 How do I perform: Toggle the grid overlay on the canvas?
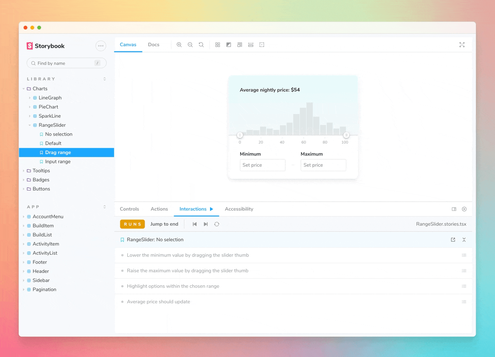[x=218, y=45]
